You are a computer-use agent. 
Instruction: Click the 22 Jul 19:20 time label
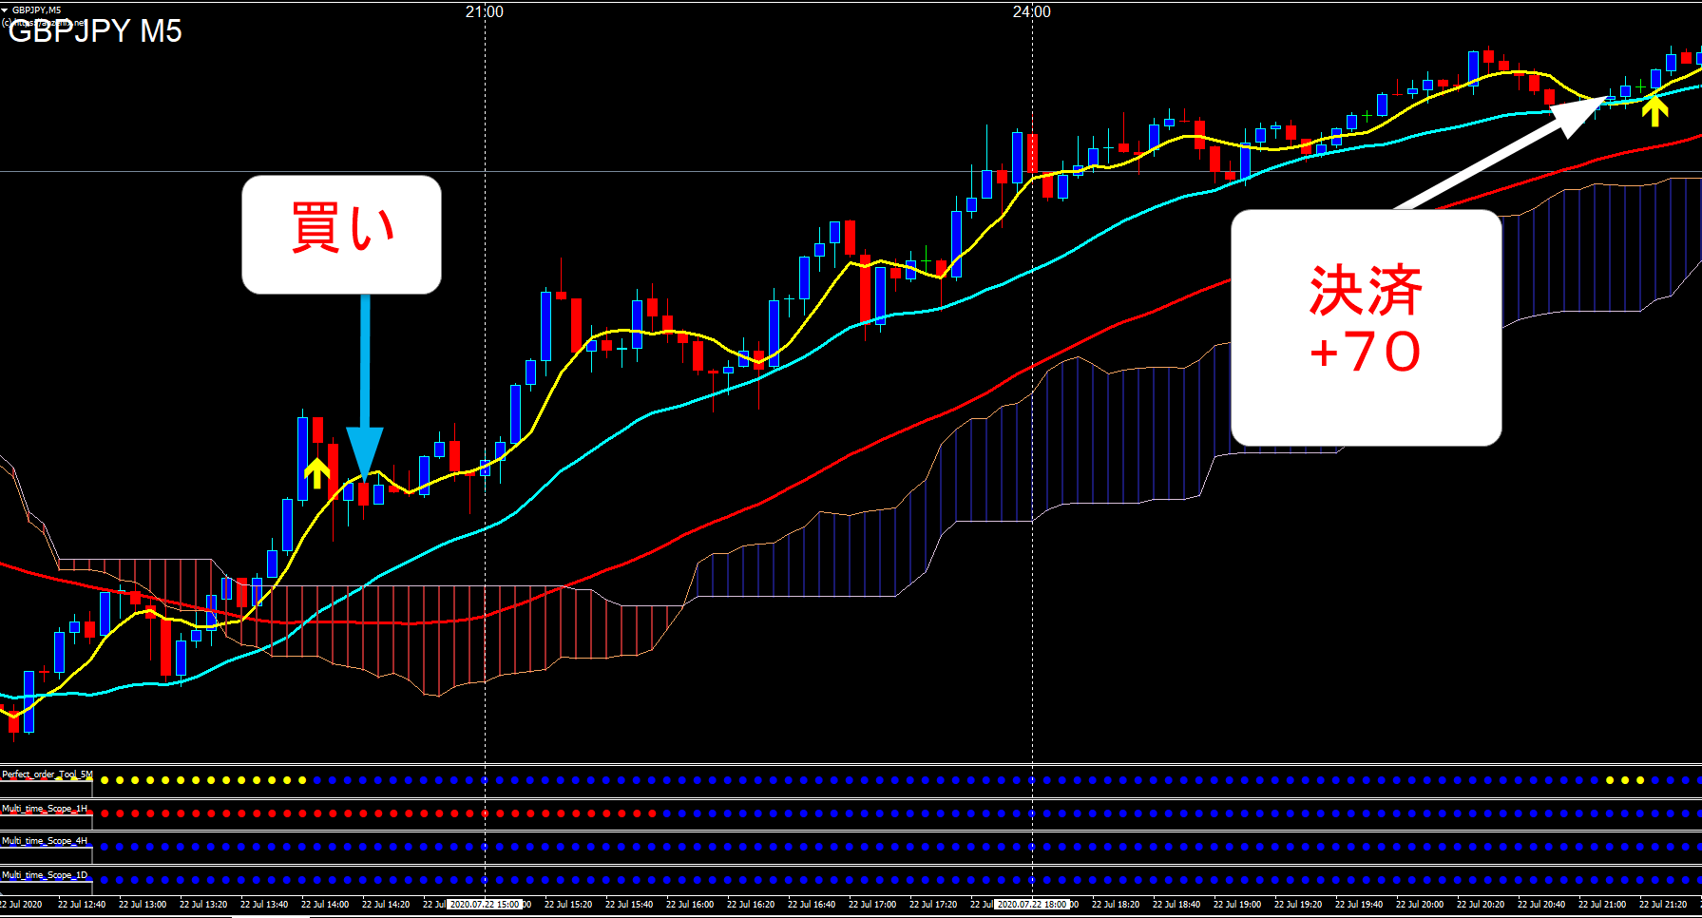click(1298, 905)
